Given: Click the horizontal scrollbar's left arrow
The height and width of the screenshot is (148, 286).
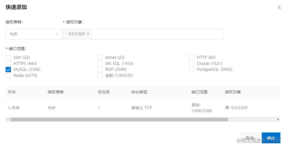Looking at the screenshot, I should point(8,119).
